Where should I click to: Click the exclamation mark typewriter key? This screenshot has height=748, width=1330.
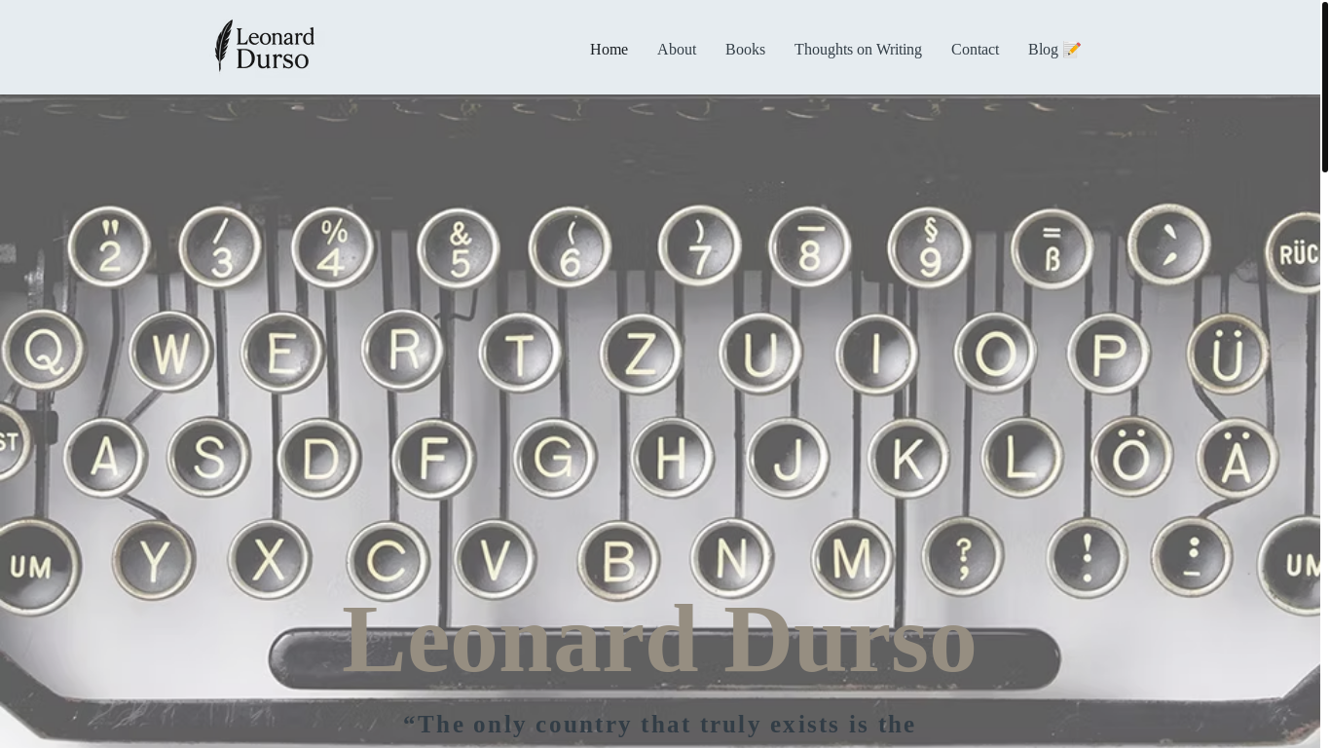click(1087, 557)
